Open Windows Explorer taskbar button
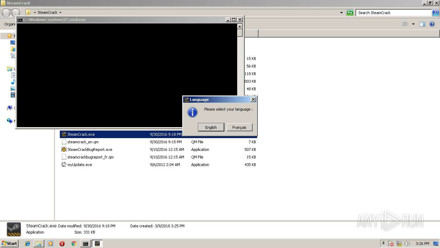Image resolution: width=440 pixels, height=248 pixels. pyautogui.click(x=39, y=244)
